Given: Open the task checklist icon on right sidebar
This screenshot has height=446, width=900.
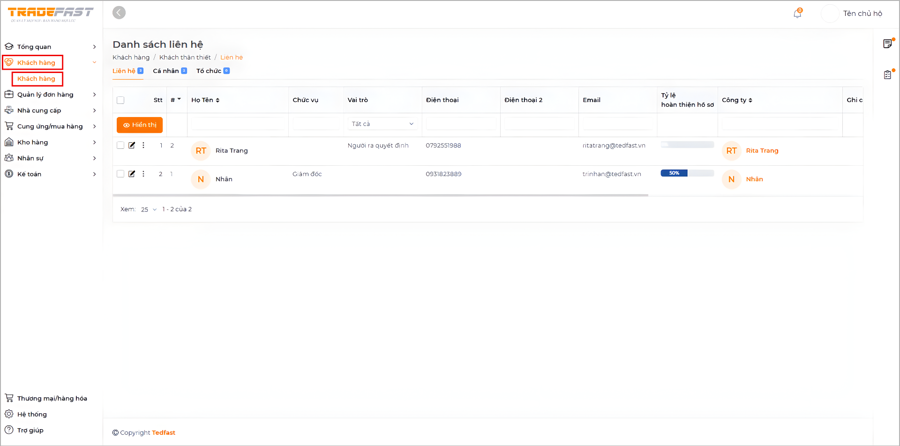Looking at the screenshot, I should click(x=887, y=75).
